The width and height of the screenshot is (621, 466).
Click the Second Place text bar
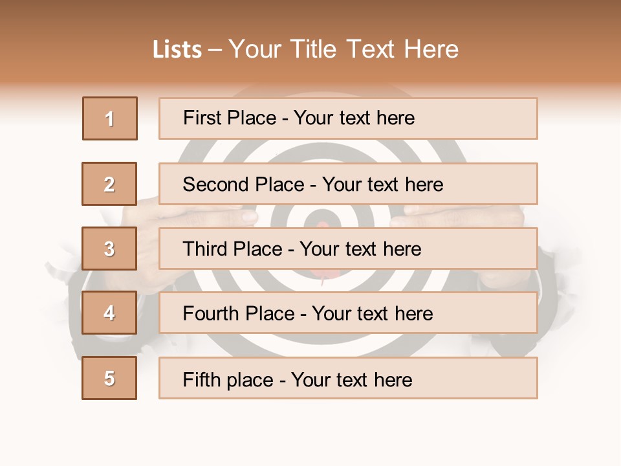point(348,184)
